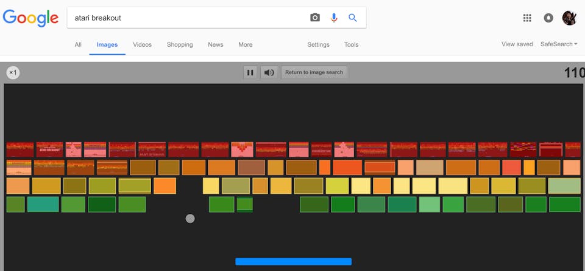Open the View saved link

click(517, 44)
